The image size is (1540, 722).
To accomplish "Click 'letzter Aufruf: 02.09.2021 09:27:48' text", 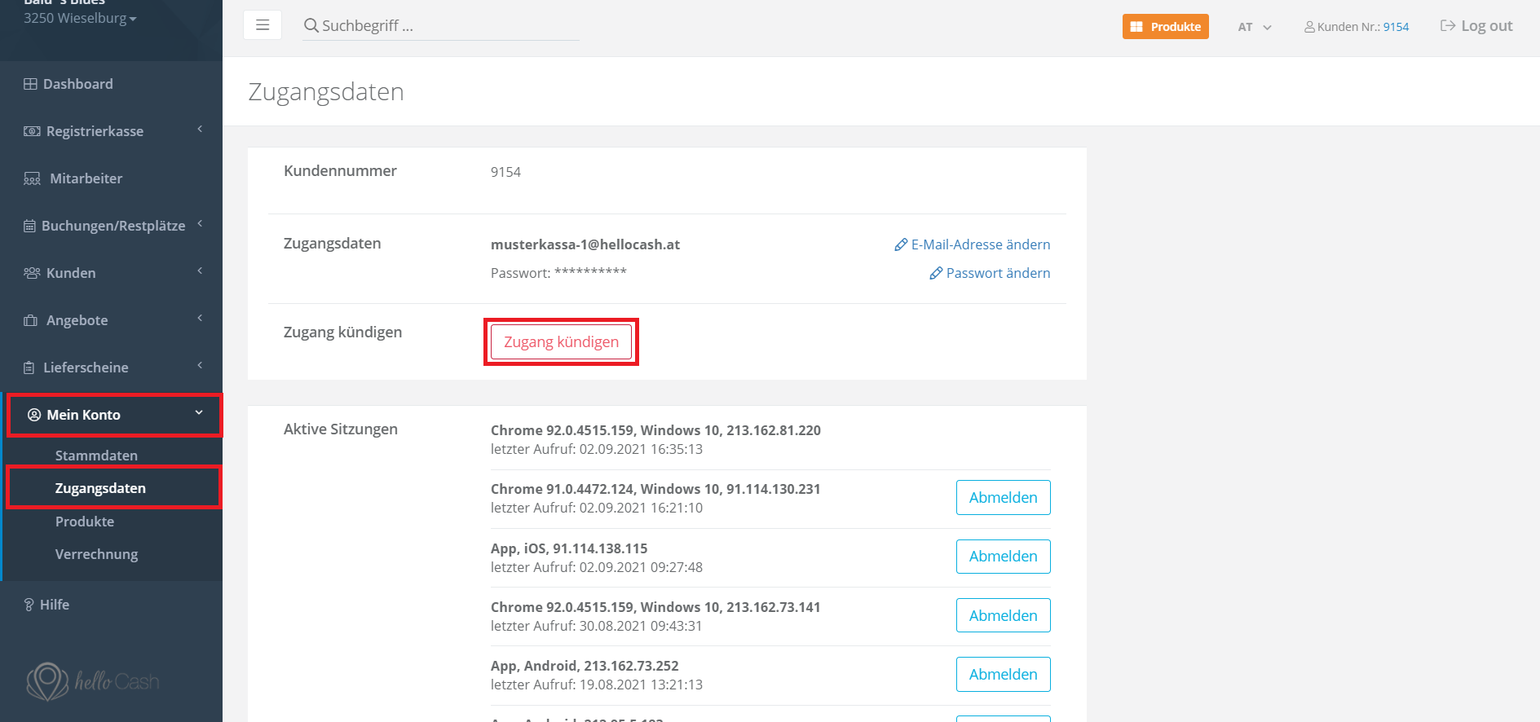I will click(597, 567).
